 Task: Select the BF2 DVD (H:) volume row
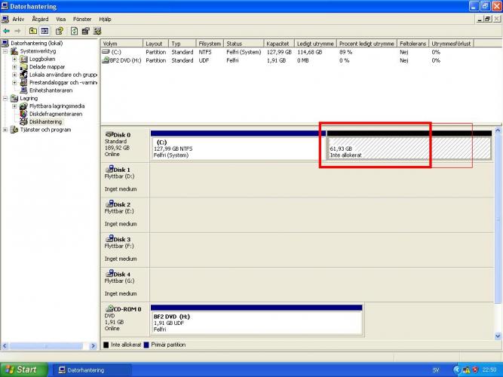pyautogui.click(x=125, y=60)
